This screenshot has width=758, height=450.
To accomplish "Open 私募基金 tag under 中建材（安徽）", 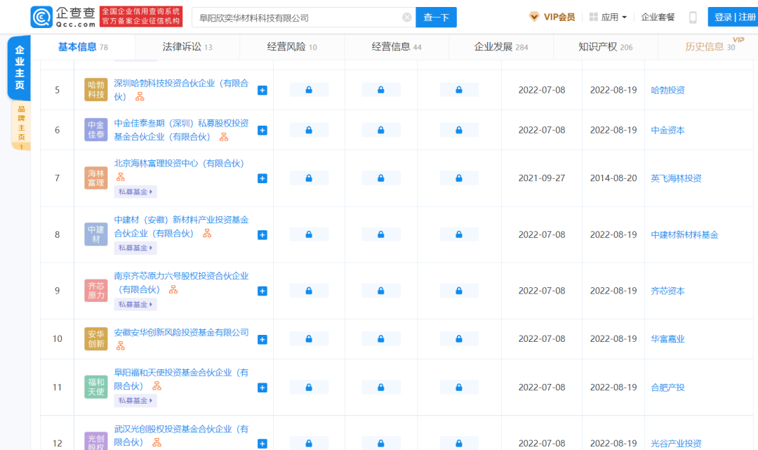I will coord(135,248).
